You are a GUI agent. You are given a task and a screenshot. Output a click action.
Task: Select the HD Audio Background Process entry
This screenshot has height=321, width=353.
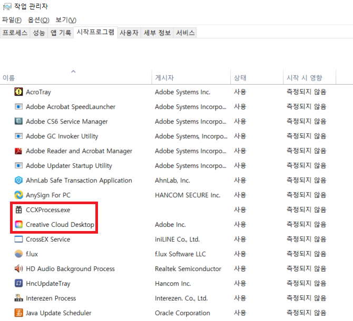(70, 268)
